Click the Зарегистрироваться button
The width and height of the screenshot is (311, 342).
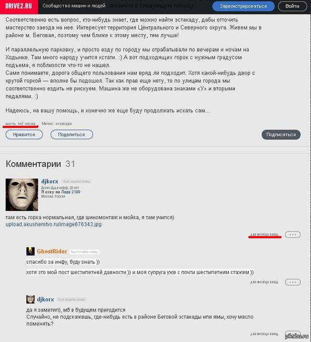pyautogui.click(x=243, y=6)
